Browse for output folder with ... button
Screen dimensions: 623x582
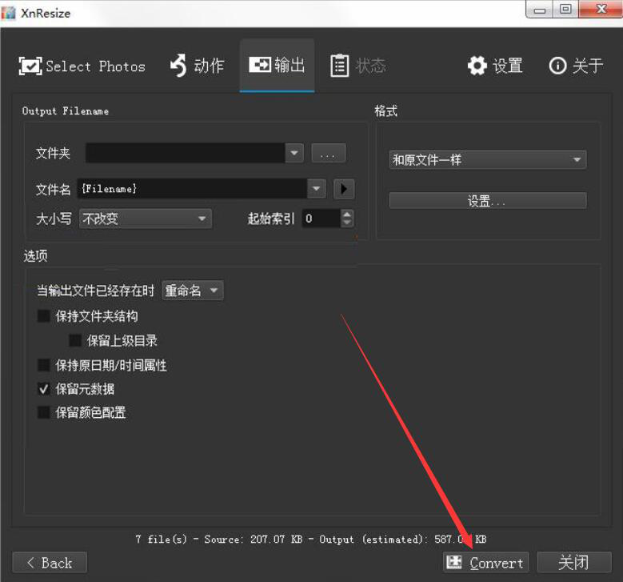(329, 153)
